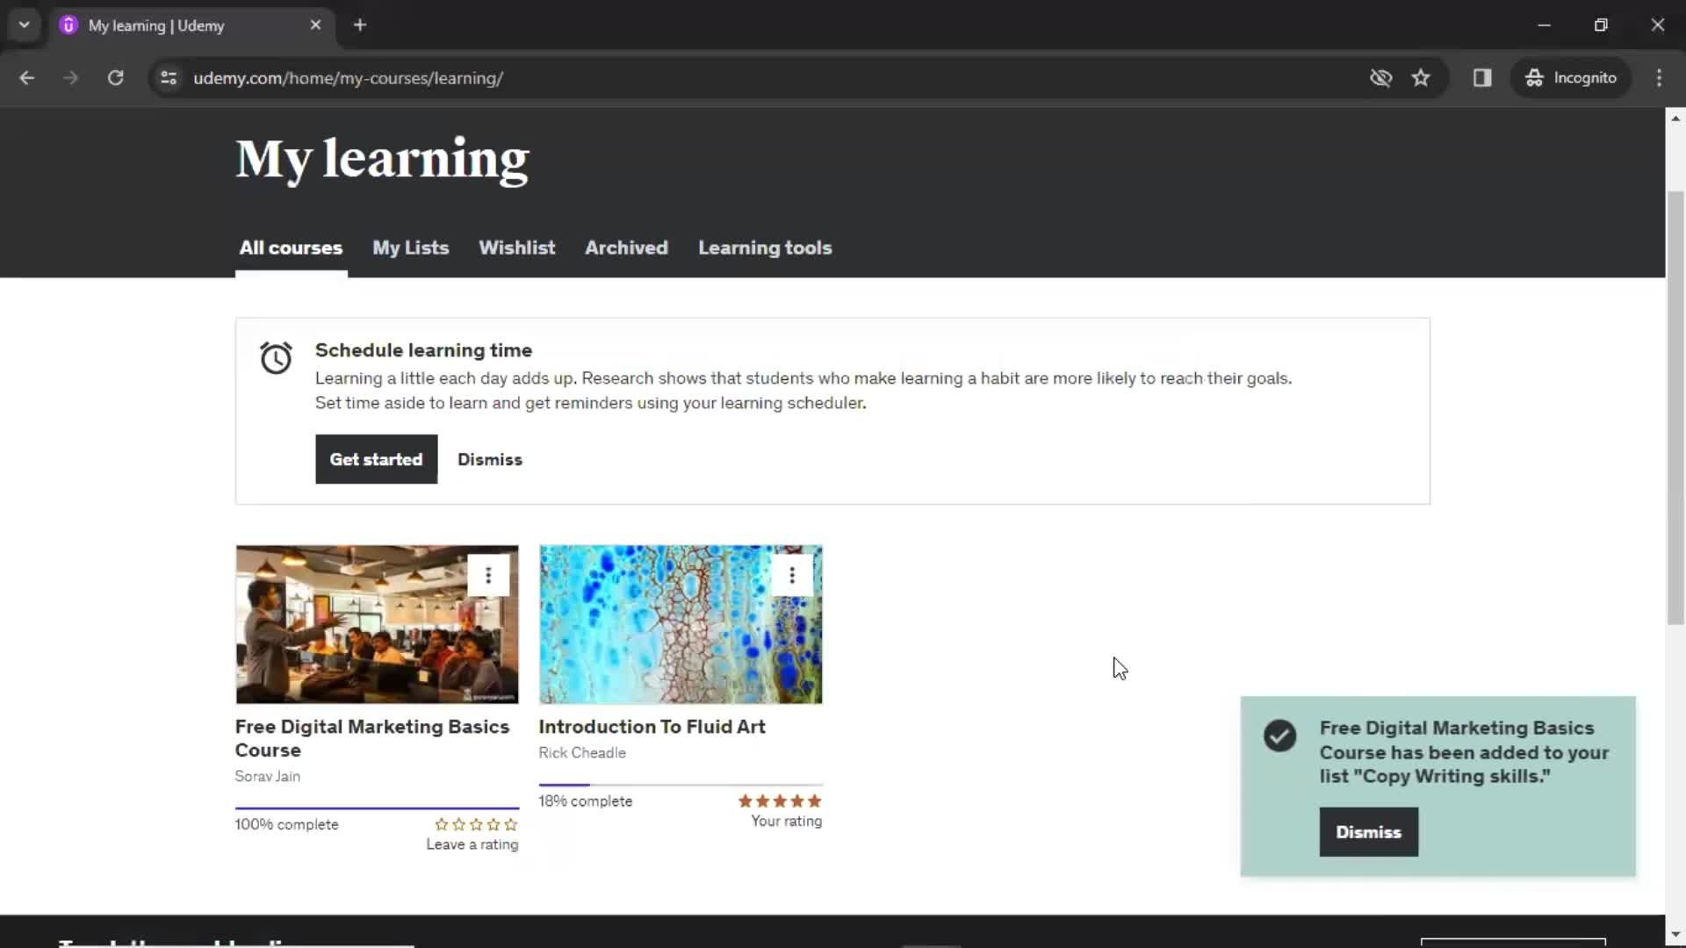The height and width of the screenshot is (948, 1686).
Task: Open the My Lists tab
Action: click(411, 247)
